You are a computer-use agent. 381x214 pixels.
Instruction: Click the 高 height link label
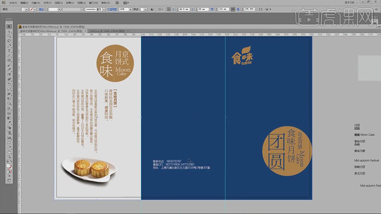(x=238, y=9)
